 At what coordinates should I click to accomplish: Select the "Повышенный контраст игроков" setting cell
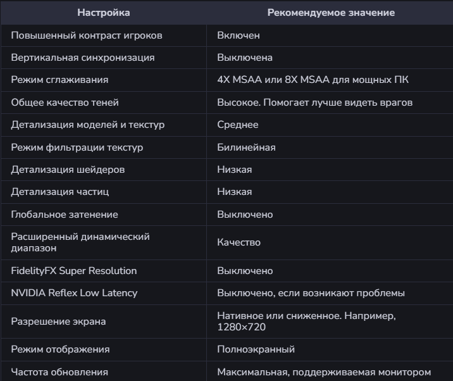87,35
